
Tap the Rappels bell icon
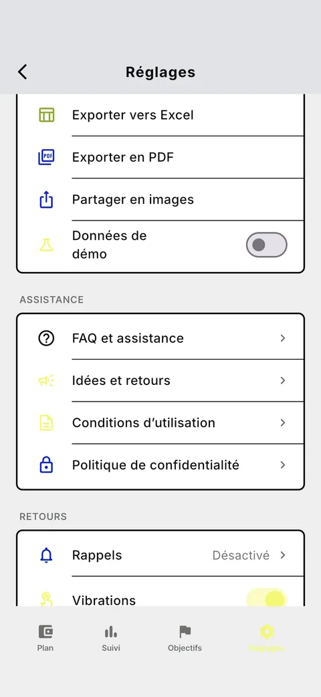click(x=46, y=555)
